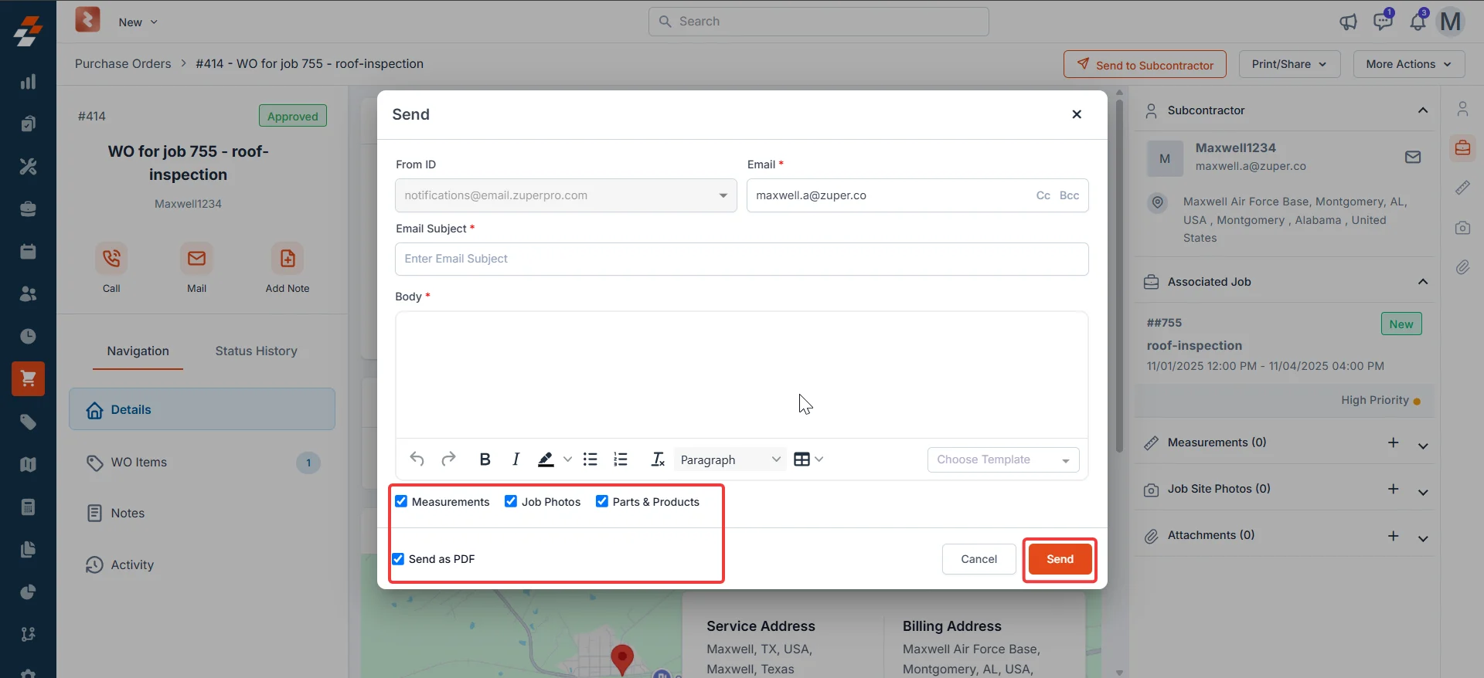Add a job site photo with plus icon
Image resolution: width=1484 pixels, height=678 pixels.
tap(1393, 489)
